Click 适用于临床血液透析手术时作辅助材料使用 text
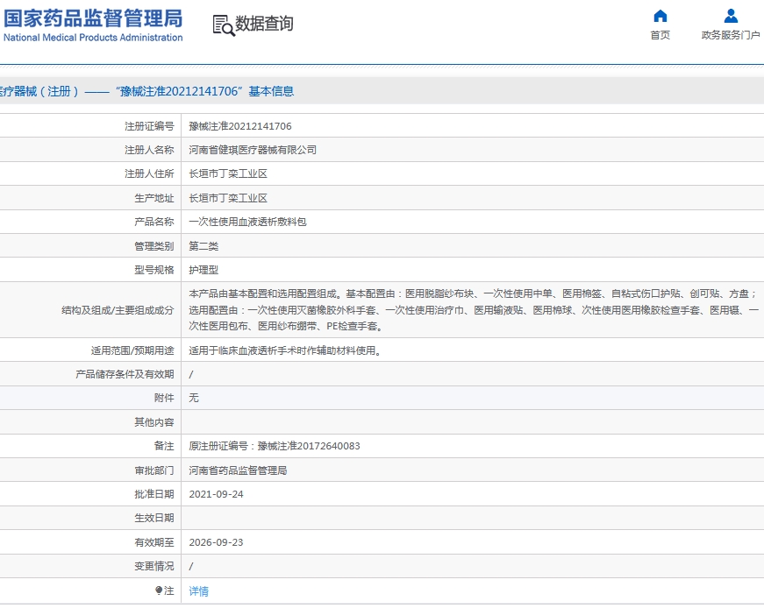764x608 pixels. point(284,350)
